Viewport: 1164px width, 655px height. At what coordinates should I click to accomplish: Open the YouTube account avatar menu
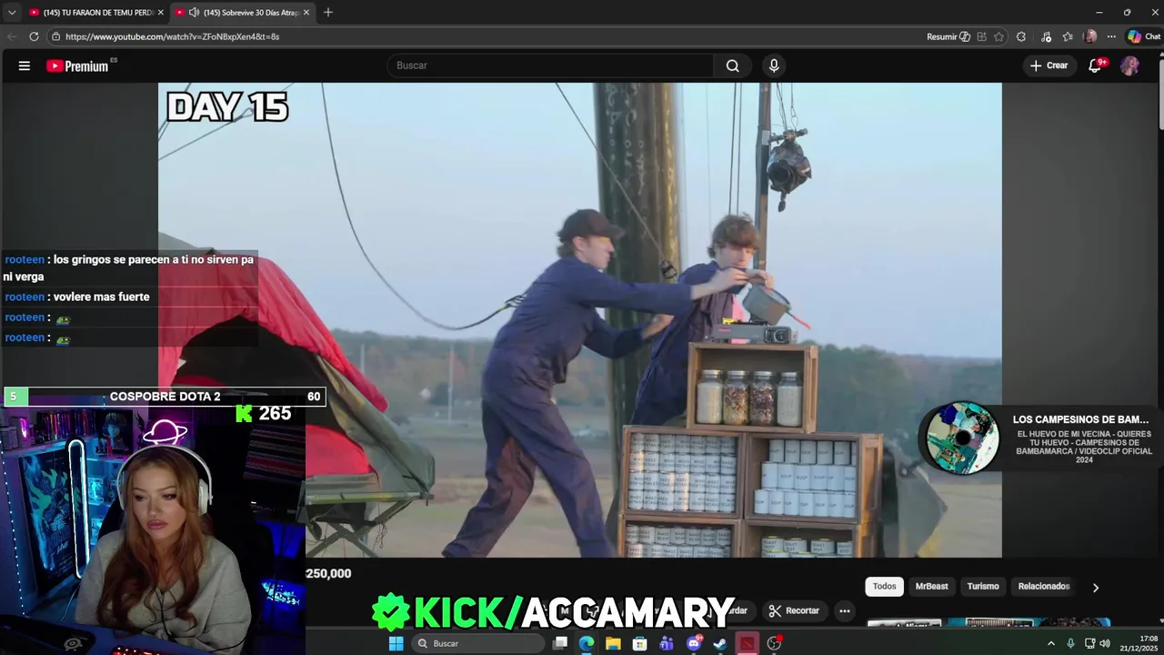1129,65
